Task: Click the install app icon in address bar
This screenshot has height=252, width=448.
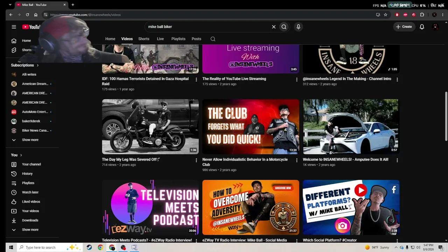Action: (378, 15)
